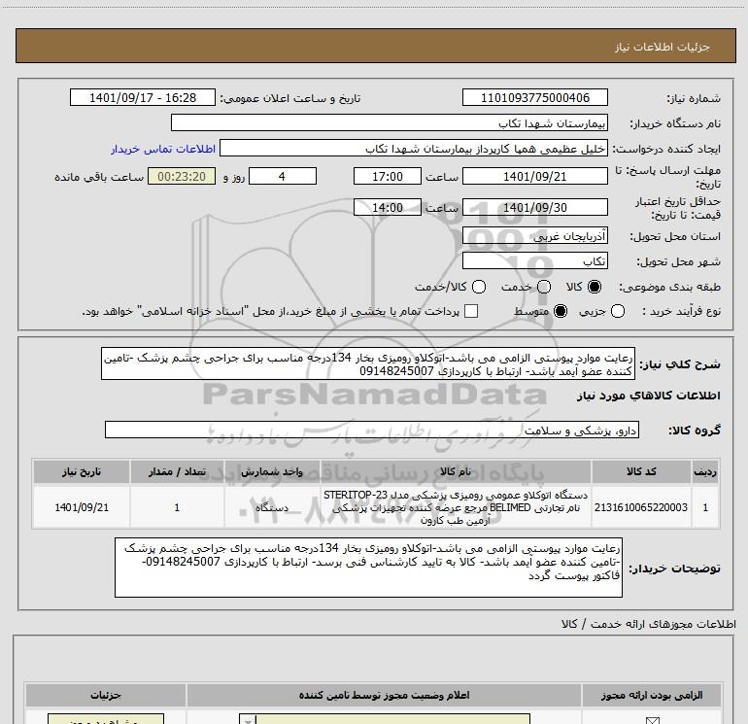Click the delivery city field تکاب
Viewport: 748px width, 724px height.
(x=534, y=261)
